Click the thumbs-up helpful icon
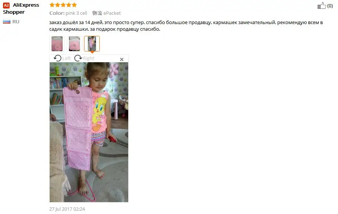This screenshot has width=338, height=214. click(x=322, y=6)
